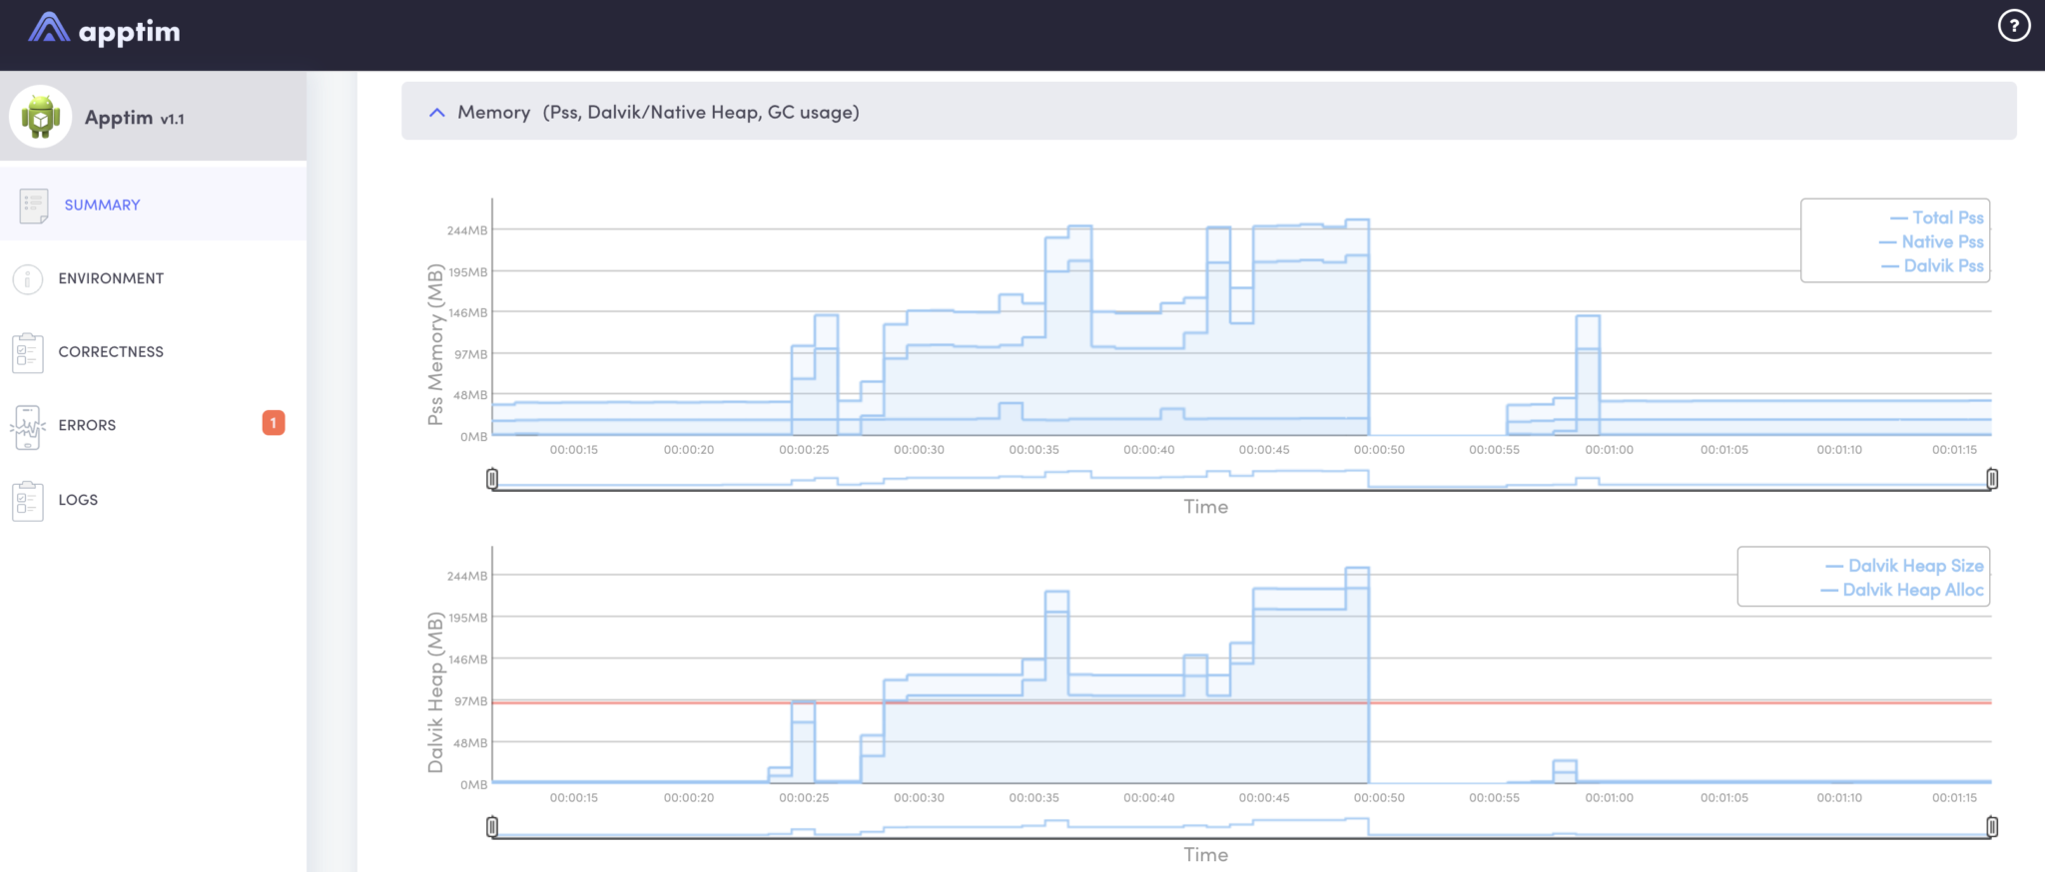Click the Dalvik Heap chart range navigator track
The image size is (2045, 872).
point(1242,827)
